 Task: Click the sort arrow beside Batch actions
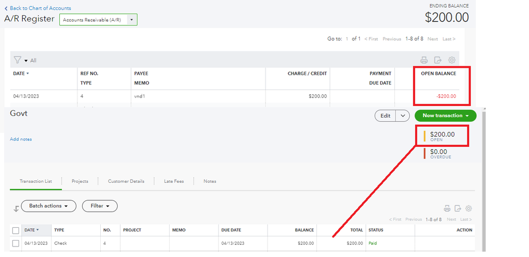tap(16, 208)
